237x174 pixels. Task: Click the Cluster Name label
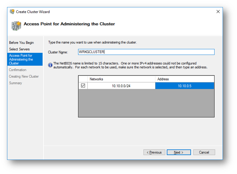click(58, 52)
